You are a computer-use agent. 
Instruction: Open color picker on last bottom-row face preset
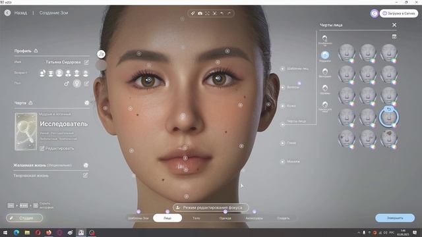tap(394, 147)
